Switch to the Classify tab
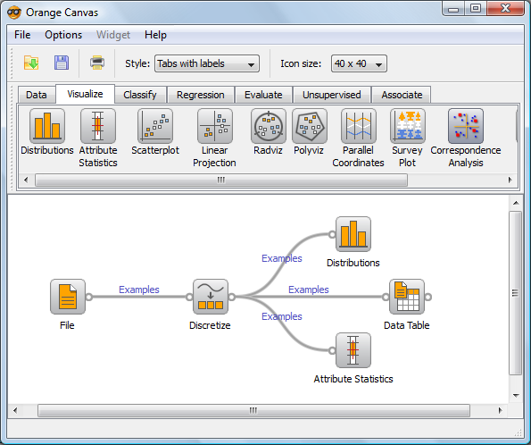The image size is (531, 445). click(x=140, y=95)
